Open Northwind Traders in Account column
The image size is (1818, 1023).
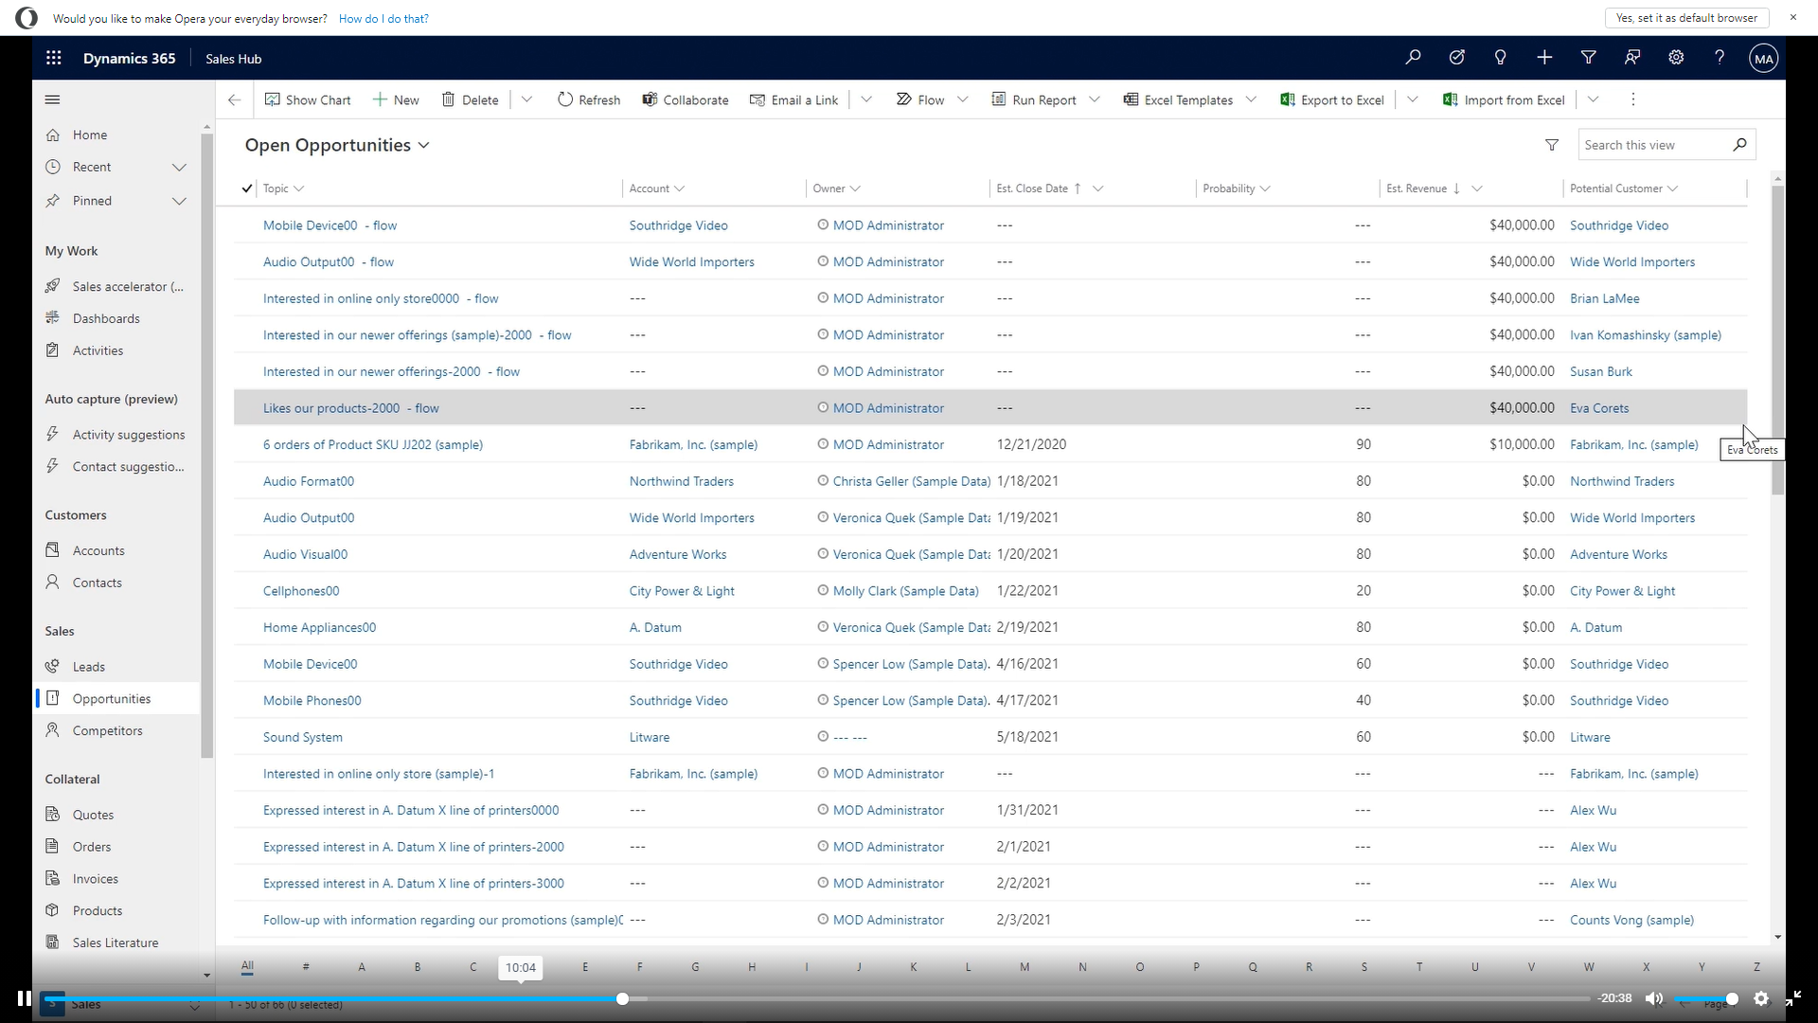pyautogui.click(x=682, y=481)
